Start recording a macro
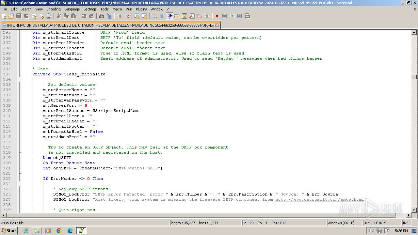The width and height of the screenshot is (418, 235). click(217, 16)
